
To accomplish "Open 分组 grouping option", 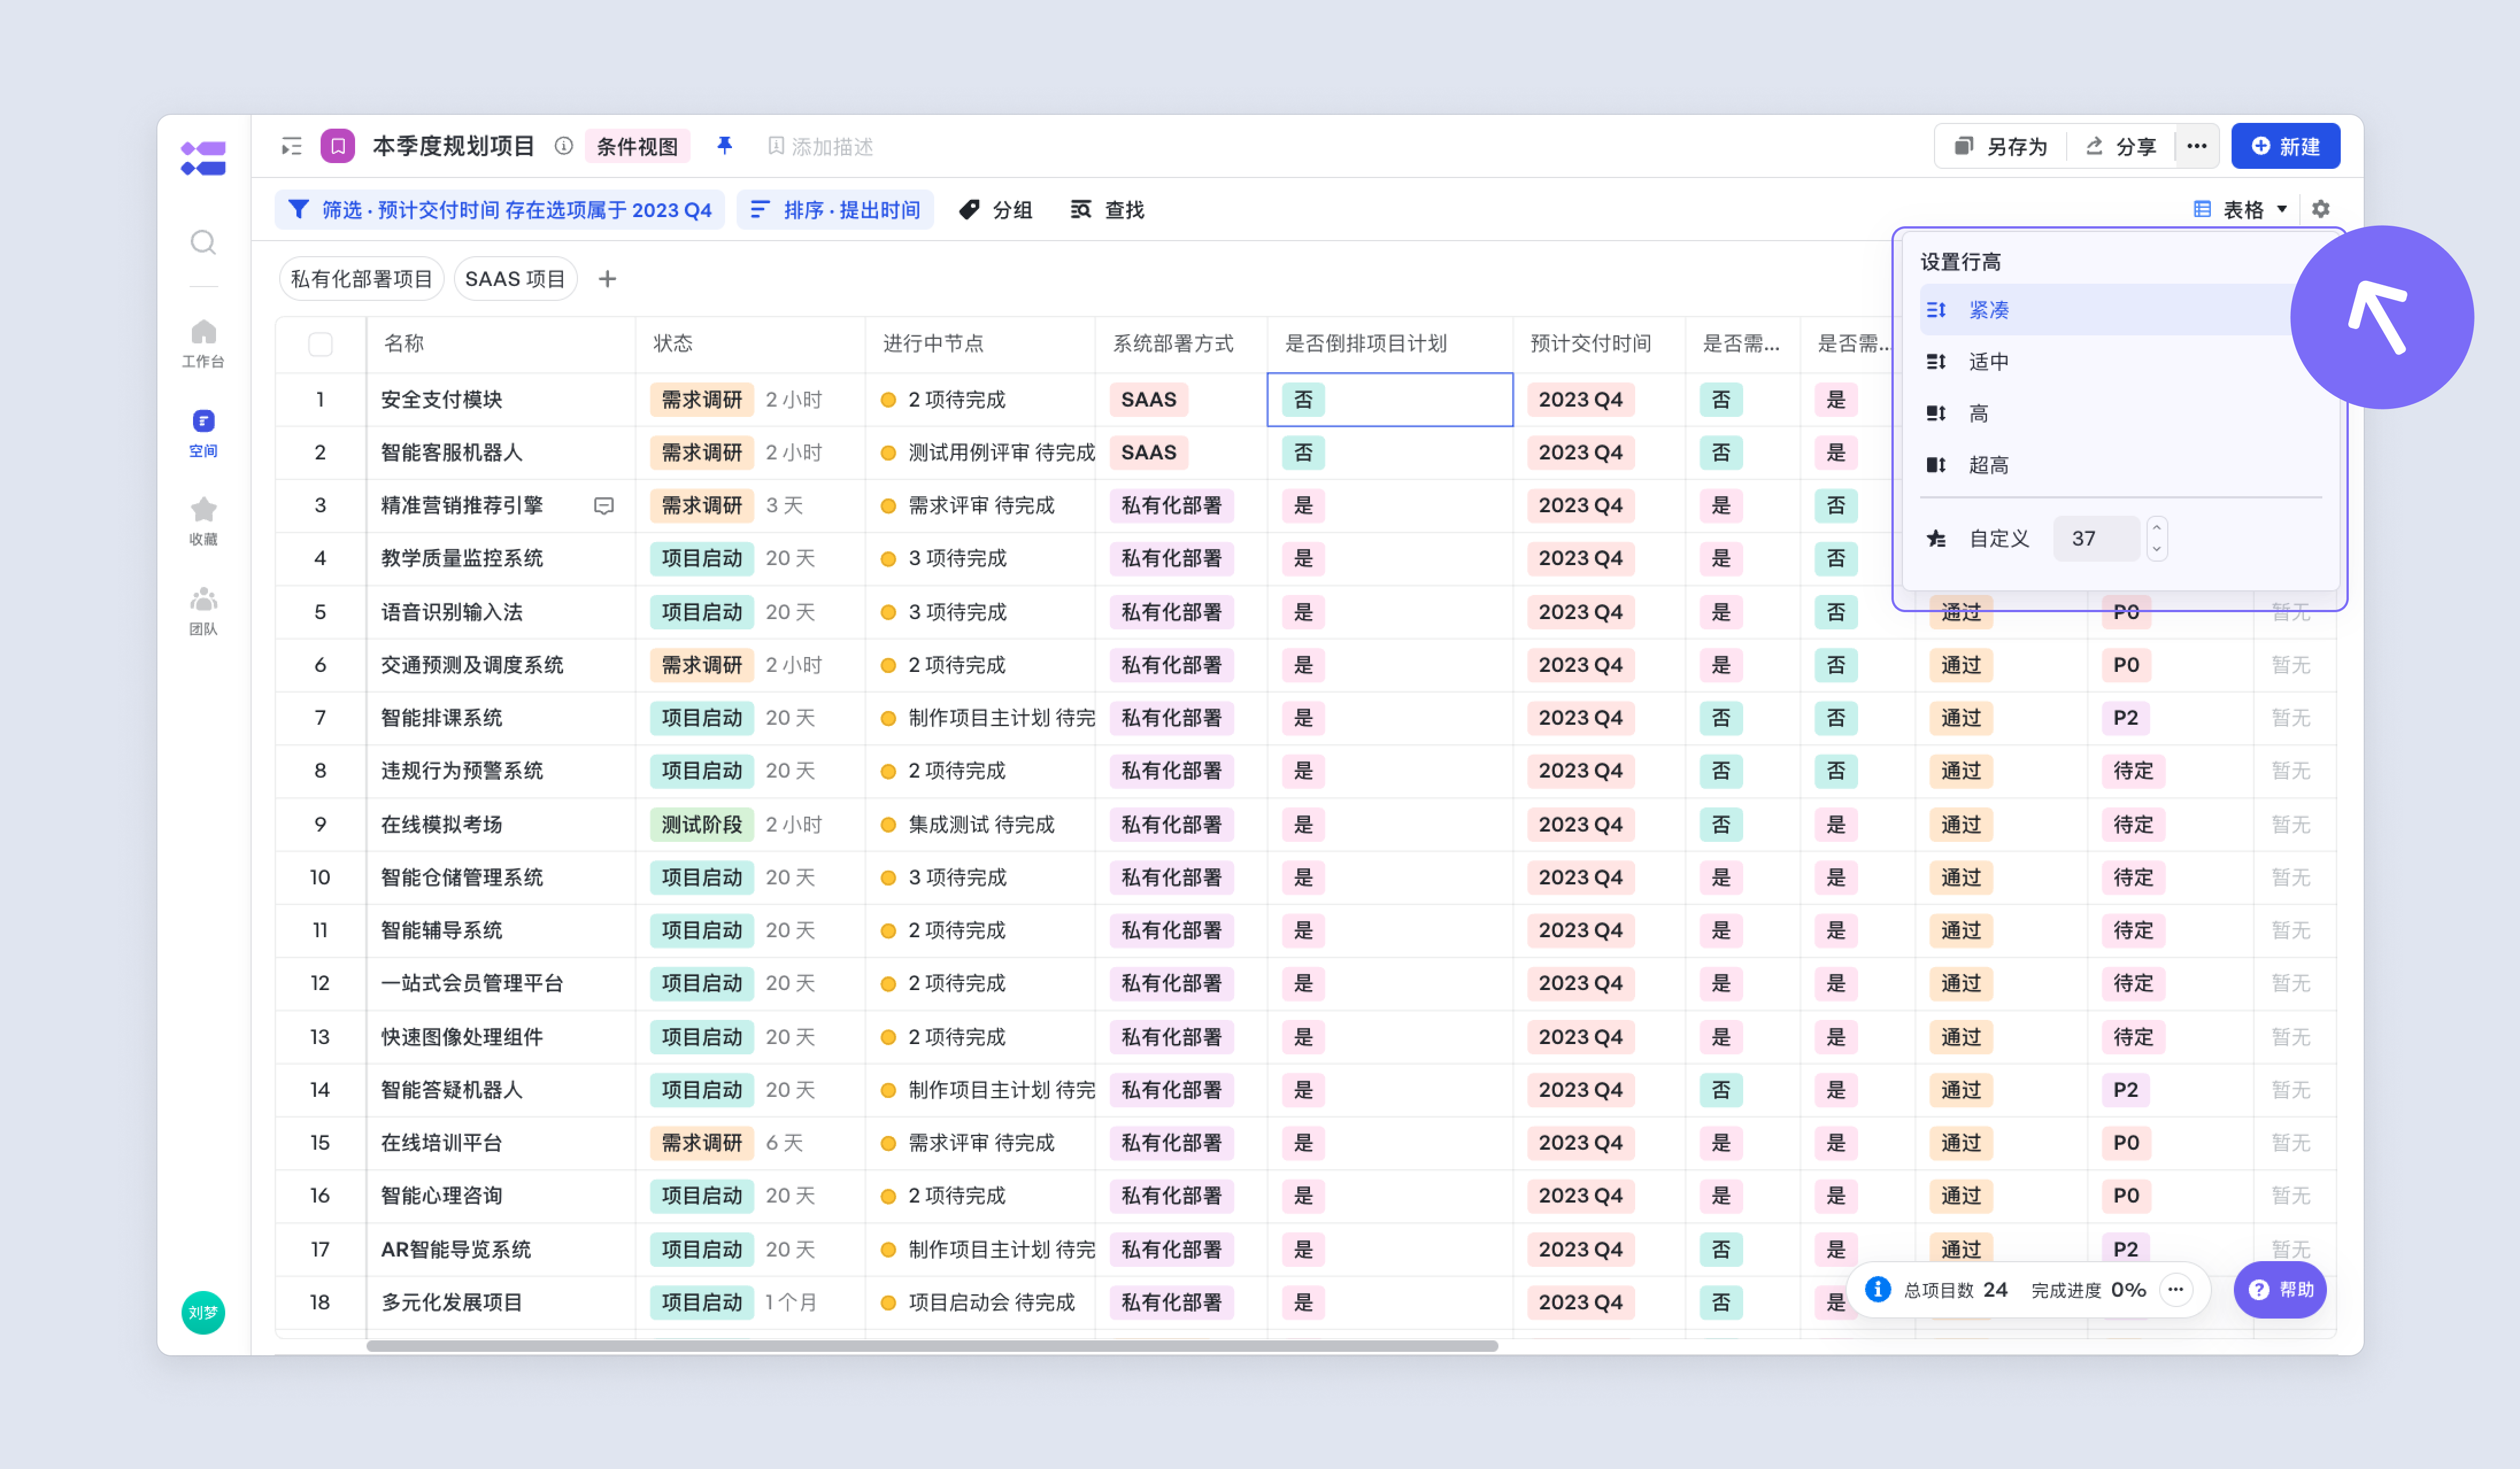I will [996, 210].
